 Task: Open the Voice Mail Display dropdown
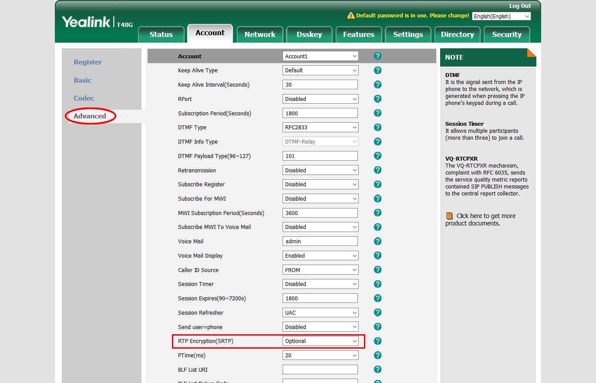click(x=320, y=255)
